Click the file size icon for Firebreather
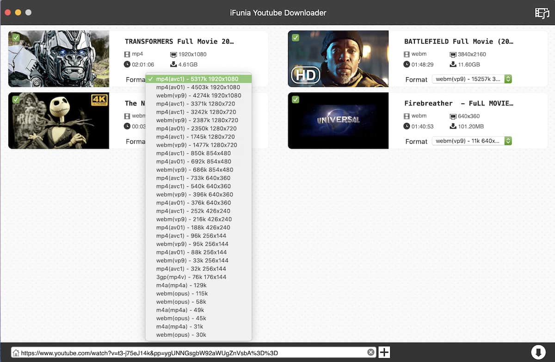This screenshot has height=362, width=555. pos(453,126)
